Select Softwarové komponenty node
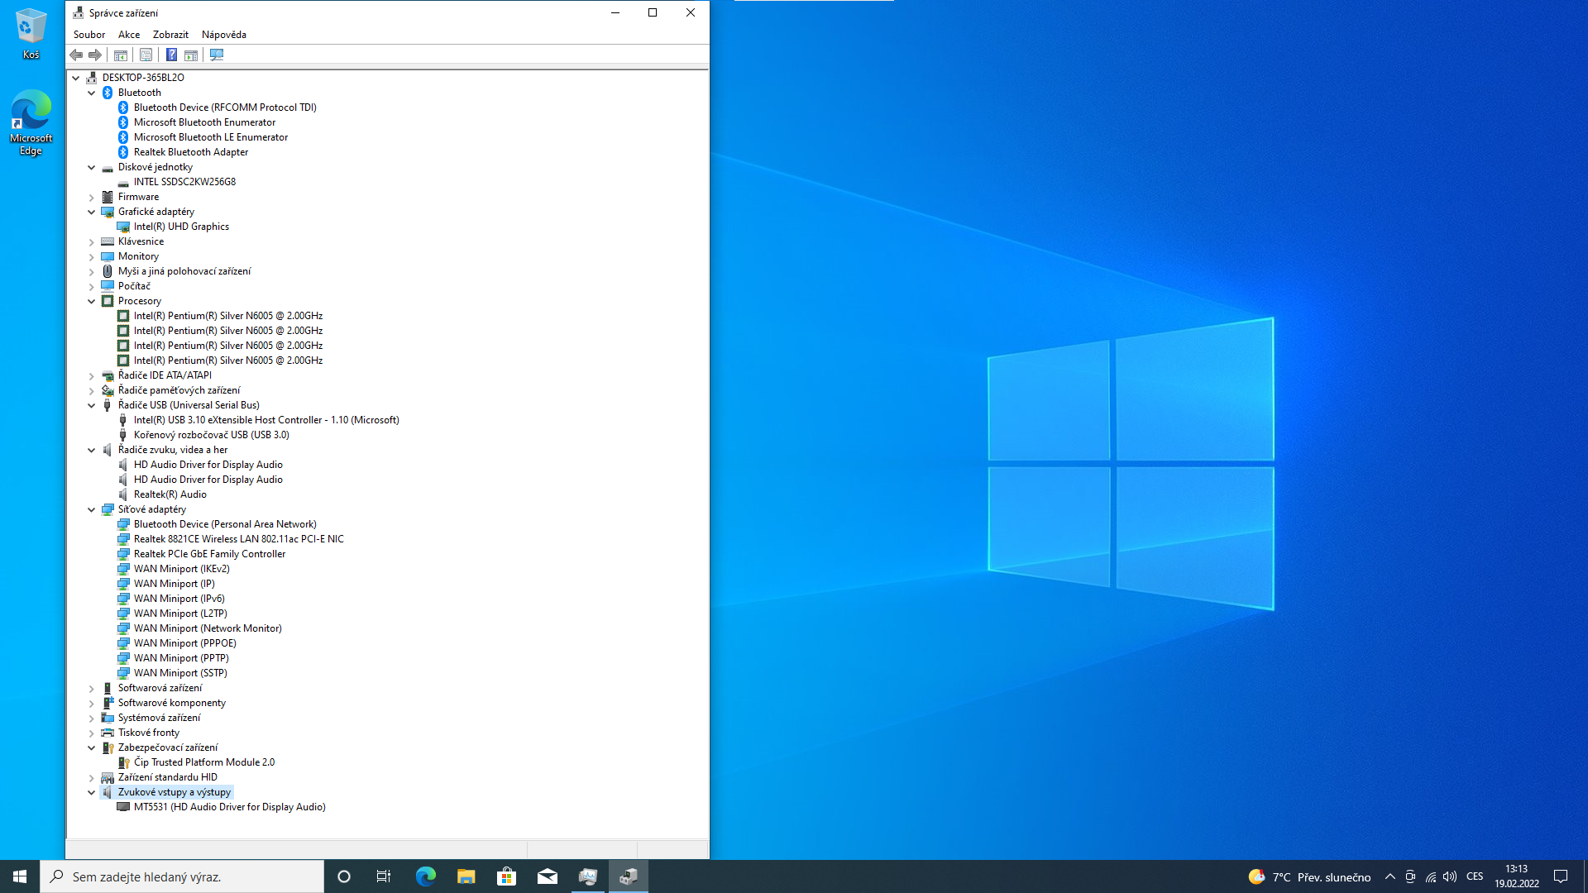The width and height of the screenshot is (1588, 893). point(171,703)
